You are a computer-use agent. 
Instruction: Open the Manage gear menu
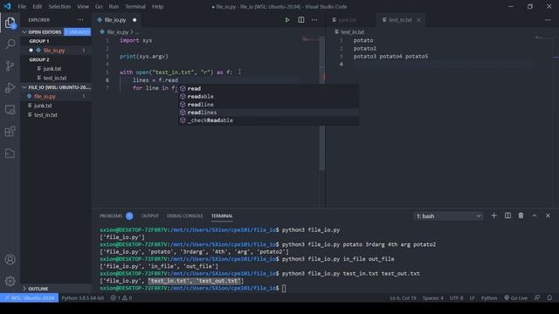pyautogui.click(x=10, y=281)
